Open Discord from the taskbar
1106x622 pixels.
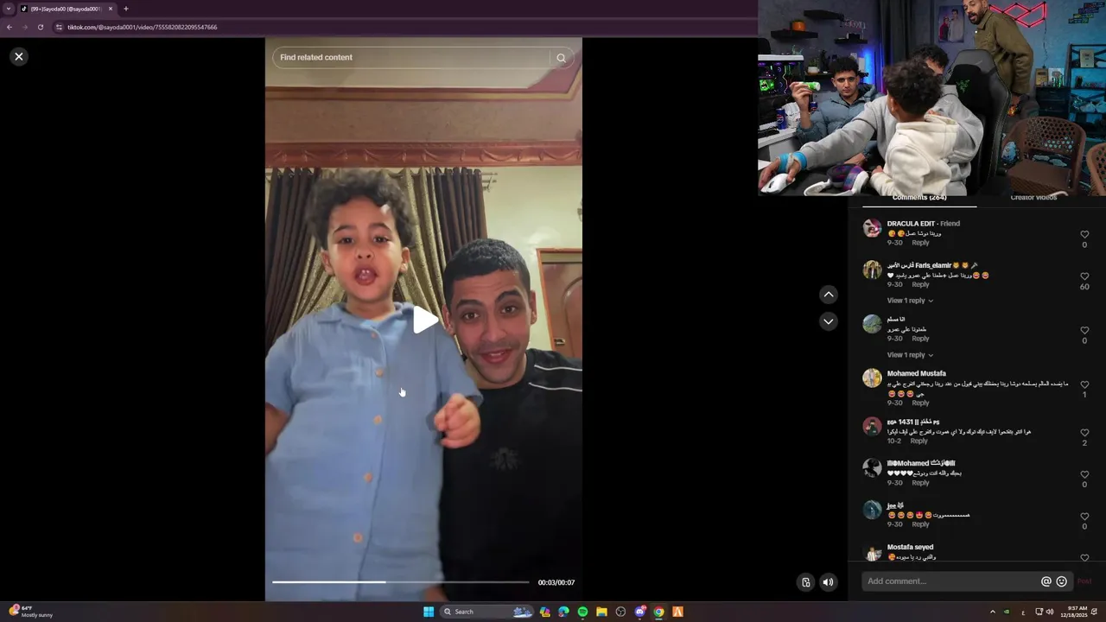[639, 612]
